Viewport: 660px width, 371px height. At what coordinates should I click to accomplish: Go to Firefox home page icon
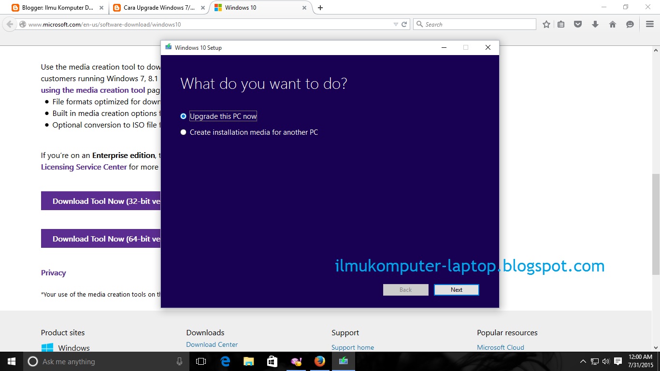(613, 24)
